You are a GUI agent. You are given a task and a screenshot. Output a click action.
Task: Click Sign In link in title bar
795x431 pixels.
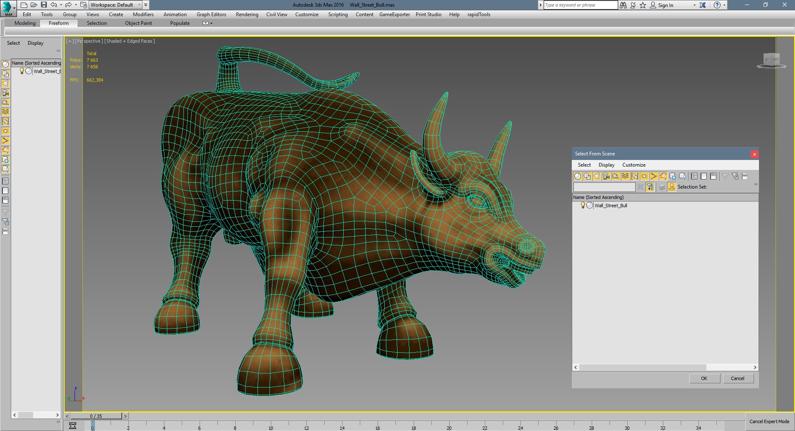(x=665, y=5)
